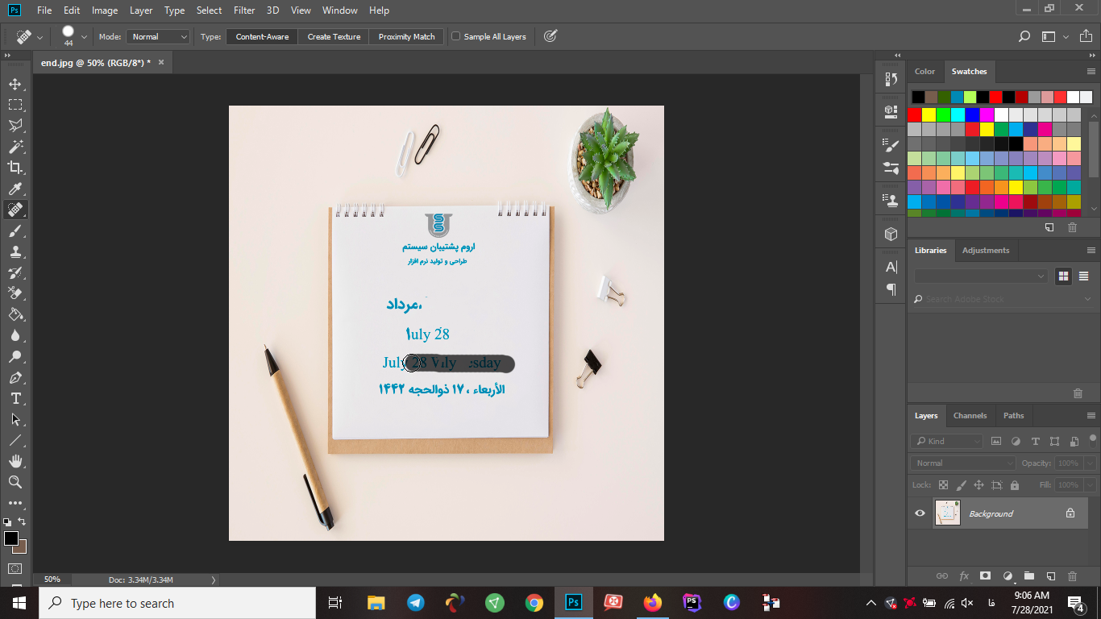The width and height of the screenshot is (1101, 619).
Task: Open the Mode dropdown set to Normal
Action: (x=158, y=36)
